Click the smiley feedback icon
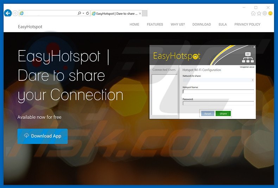The width and height of the screenshot is (278, 188). point(270,13)
